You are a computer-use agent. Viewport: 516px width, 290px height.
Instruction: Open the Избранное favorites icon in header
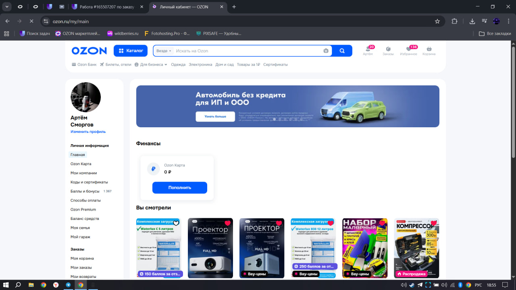tap(408, 50)
